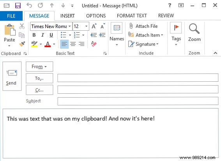Viewport: 221px width, 161px height.
Task: Copy the selection with the Copy icon
Action: pyautogui.click(x=21, y=35)
